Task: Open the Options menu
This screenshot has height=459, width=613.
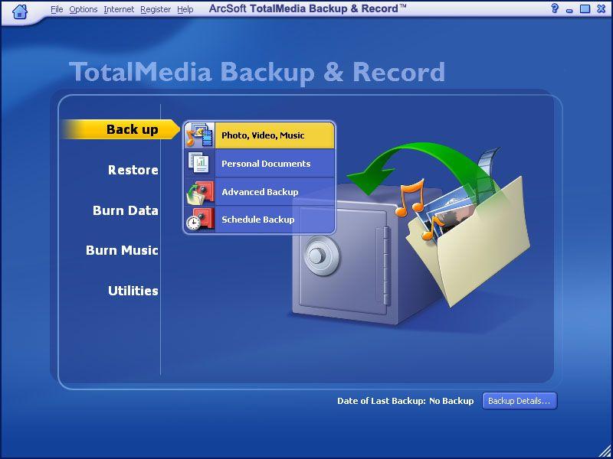Action: pos(84,9)
